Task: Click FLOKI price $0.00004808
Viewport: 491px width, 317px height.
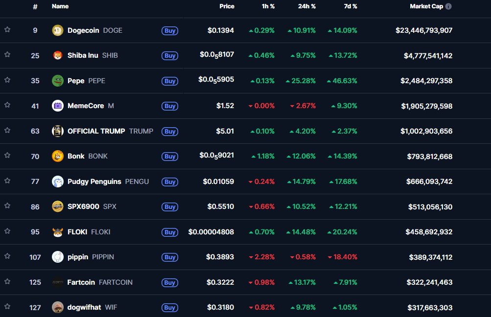Action: coord(211,232)
